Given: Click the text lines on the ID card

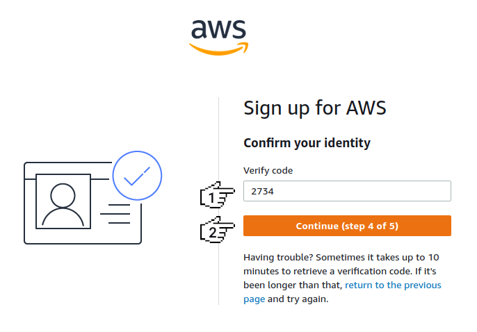Looking at the screenshot, I should (115, 214).
